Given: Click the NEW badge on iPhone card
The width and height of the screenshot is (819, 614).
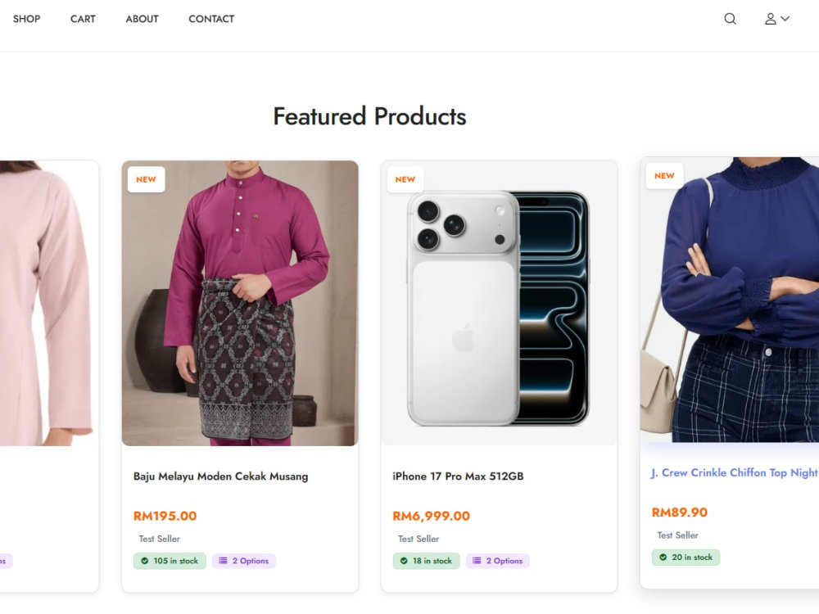Looking at the screenshot, I should 405,179.
